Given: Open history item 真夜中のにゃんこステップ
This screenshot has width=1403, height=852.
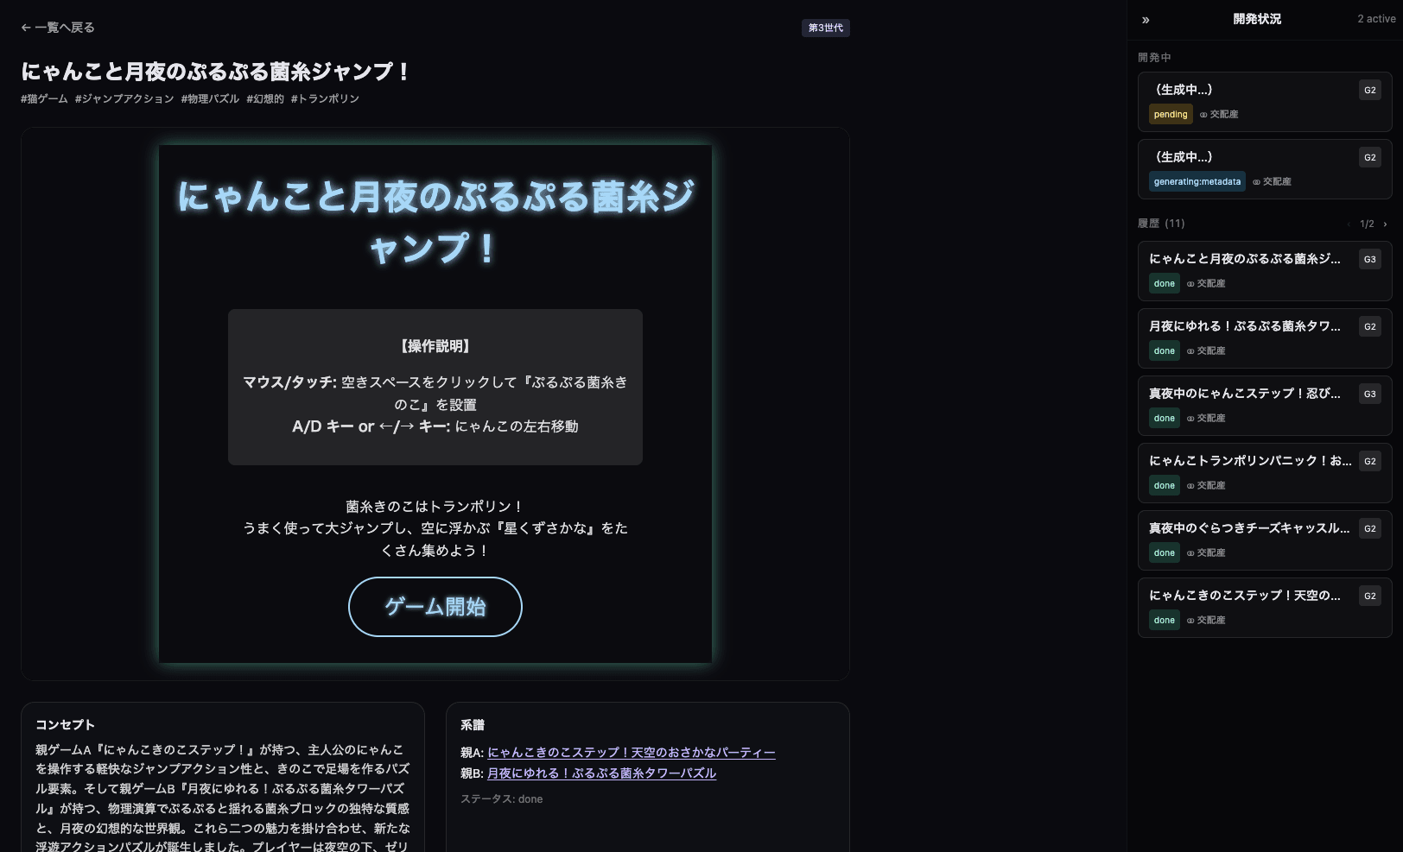Looking at the screenshot, I should tap(1244, 394).
